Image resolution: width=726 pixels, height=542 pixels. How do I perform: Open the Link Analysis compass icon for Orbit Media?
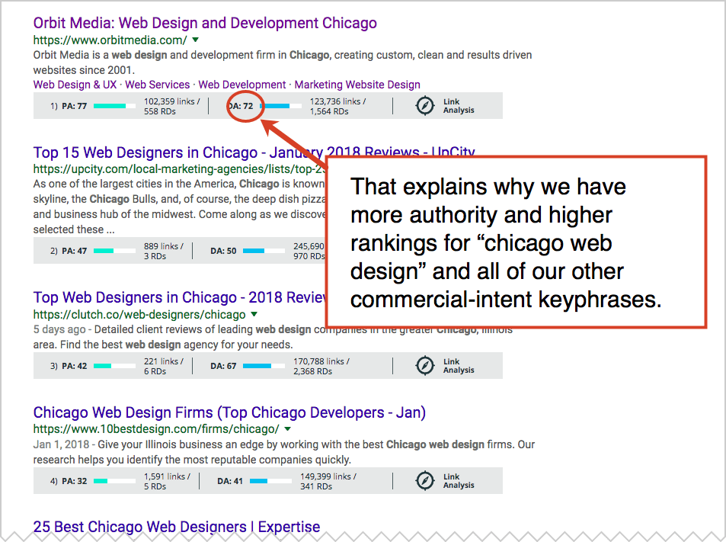point(424,106)
